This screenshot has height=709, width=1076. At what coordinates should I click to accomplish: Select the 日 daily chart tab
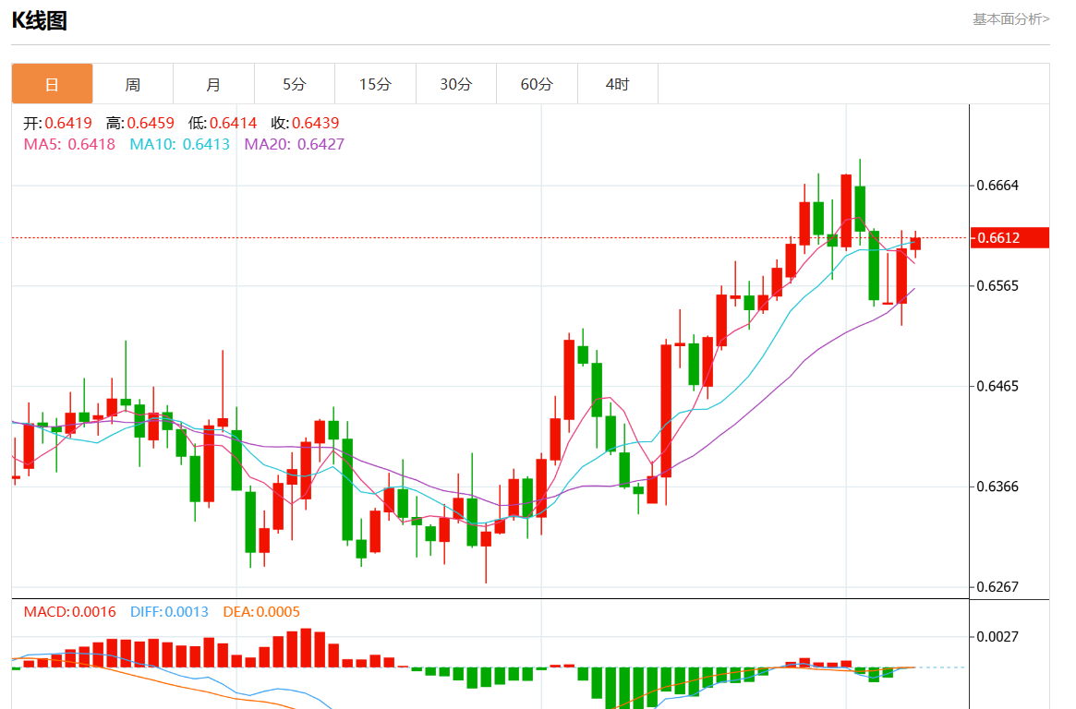pos(52,84)
